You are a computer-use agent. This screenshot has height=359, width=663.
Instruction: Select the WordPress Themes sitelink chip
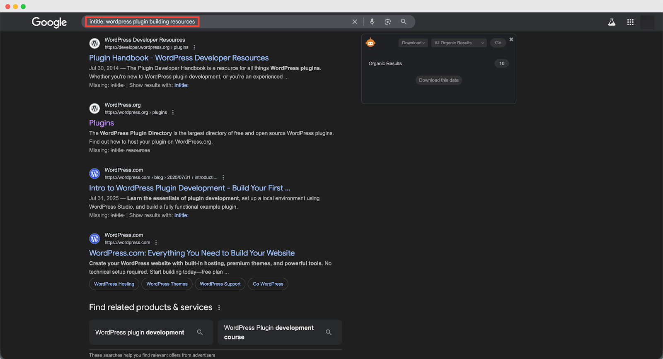click(167, 284)
